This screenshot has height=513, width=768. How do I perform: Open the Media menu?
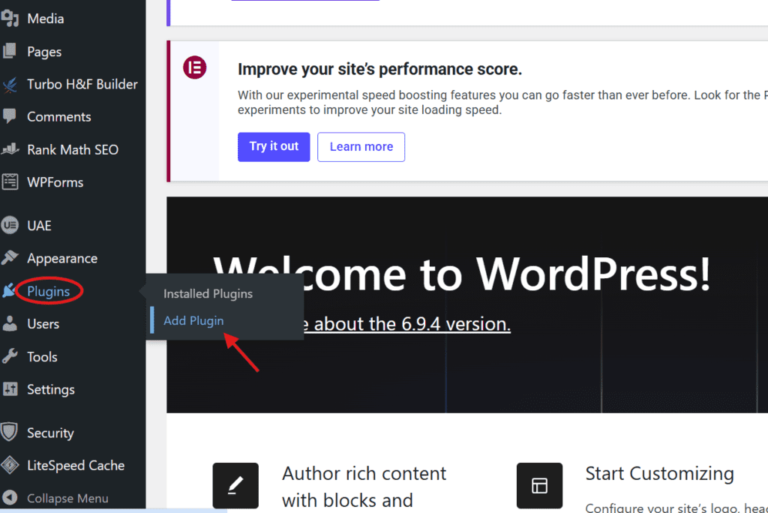[x=46, y=19]
